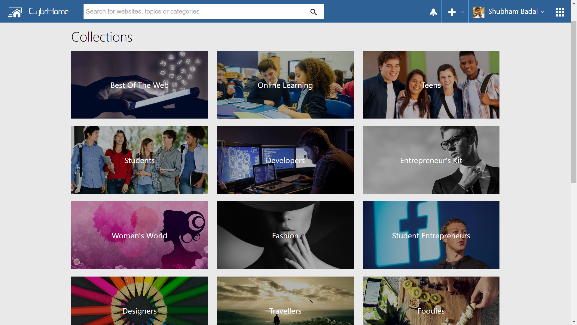
Task: Click the Collections page heading
Action: (x=102, y=37)
